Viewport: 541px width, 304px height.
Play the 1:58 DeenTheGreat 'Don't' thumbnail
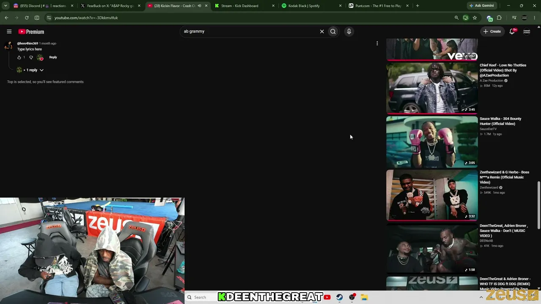point(432,249)
